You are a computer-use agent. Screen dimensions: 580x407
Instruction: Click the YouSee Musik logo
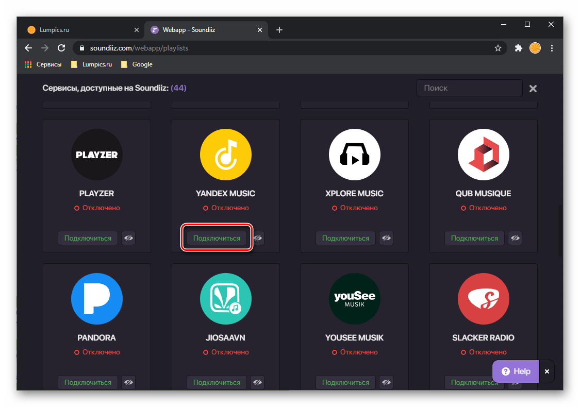click(354, 299)
